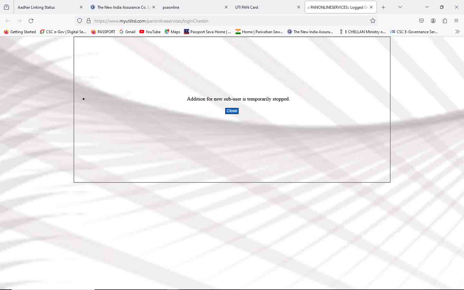Reload the current page
464x290 pixels.
[31, 21]
